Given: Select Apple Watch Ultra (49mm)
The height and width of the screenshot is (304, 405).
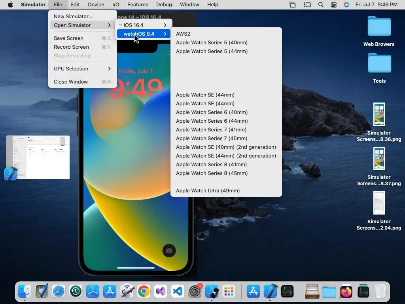Looking at the screenshot, I should 226,190.
